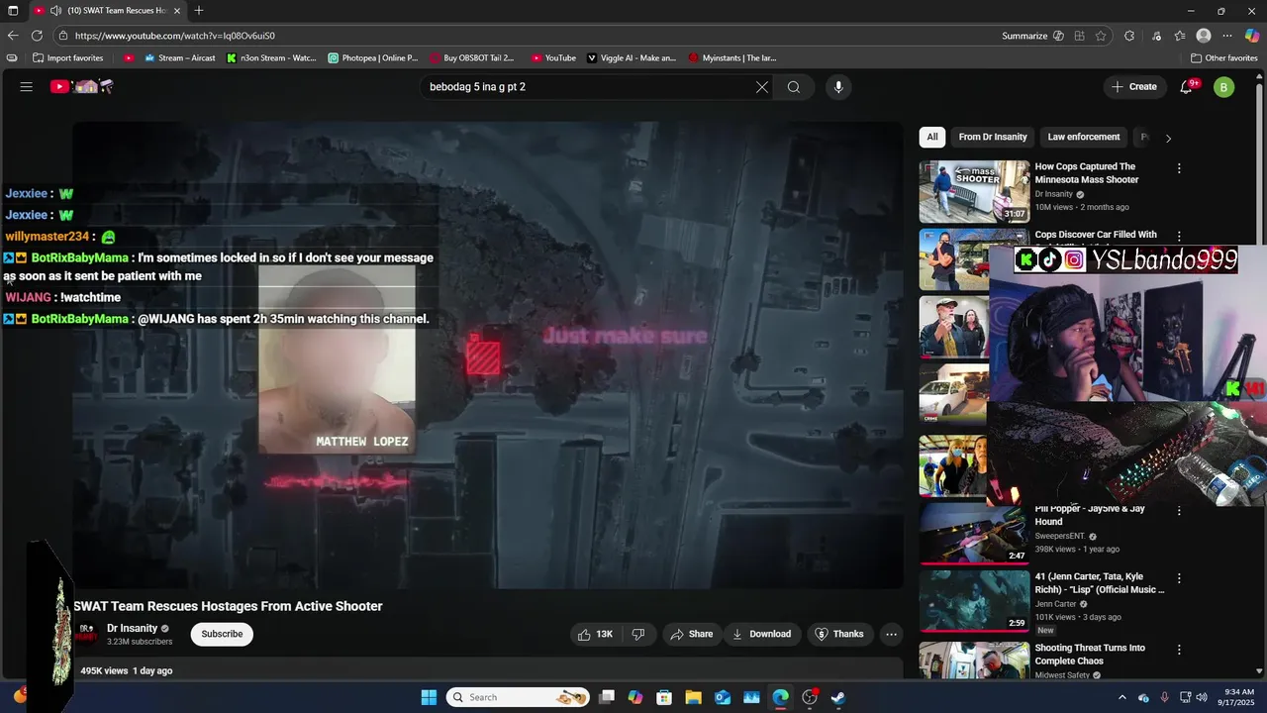Open the browser Extensions icon
The height and width of the screenshot is (713, 1267).
pyautogui.click(x=1130, y=36)
